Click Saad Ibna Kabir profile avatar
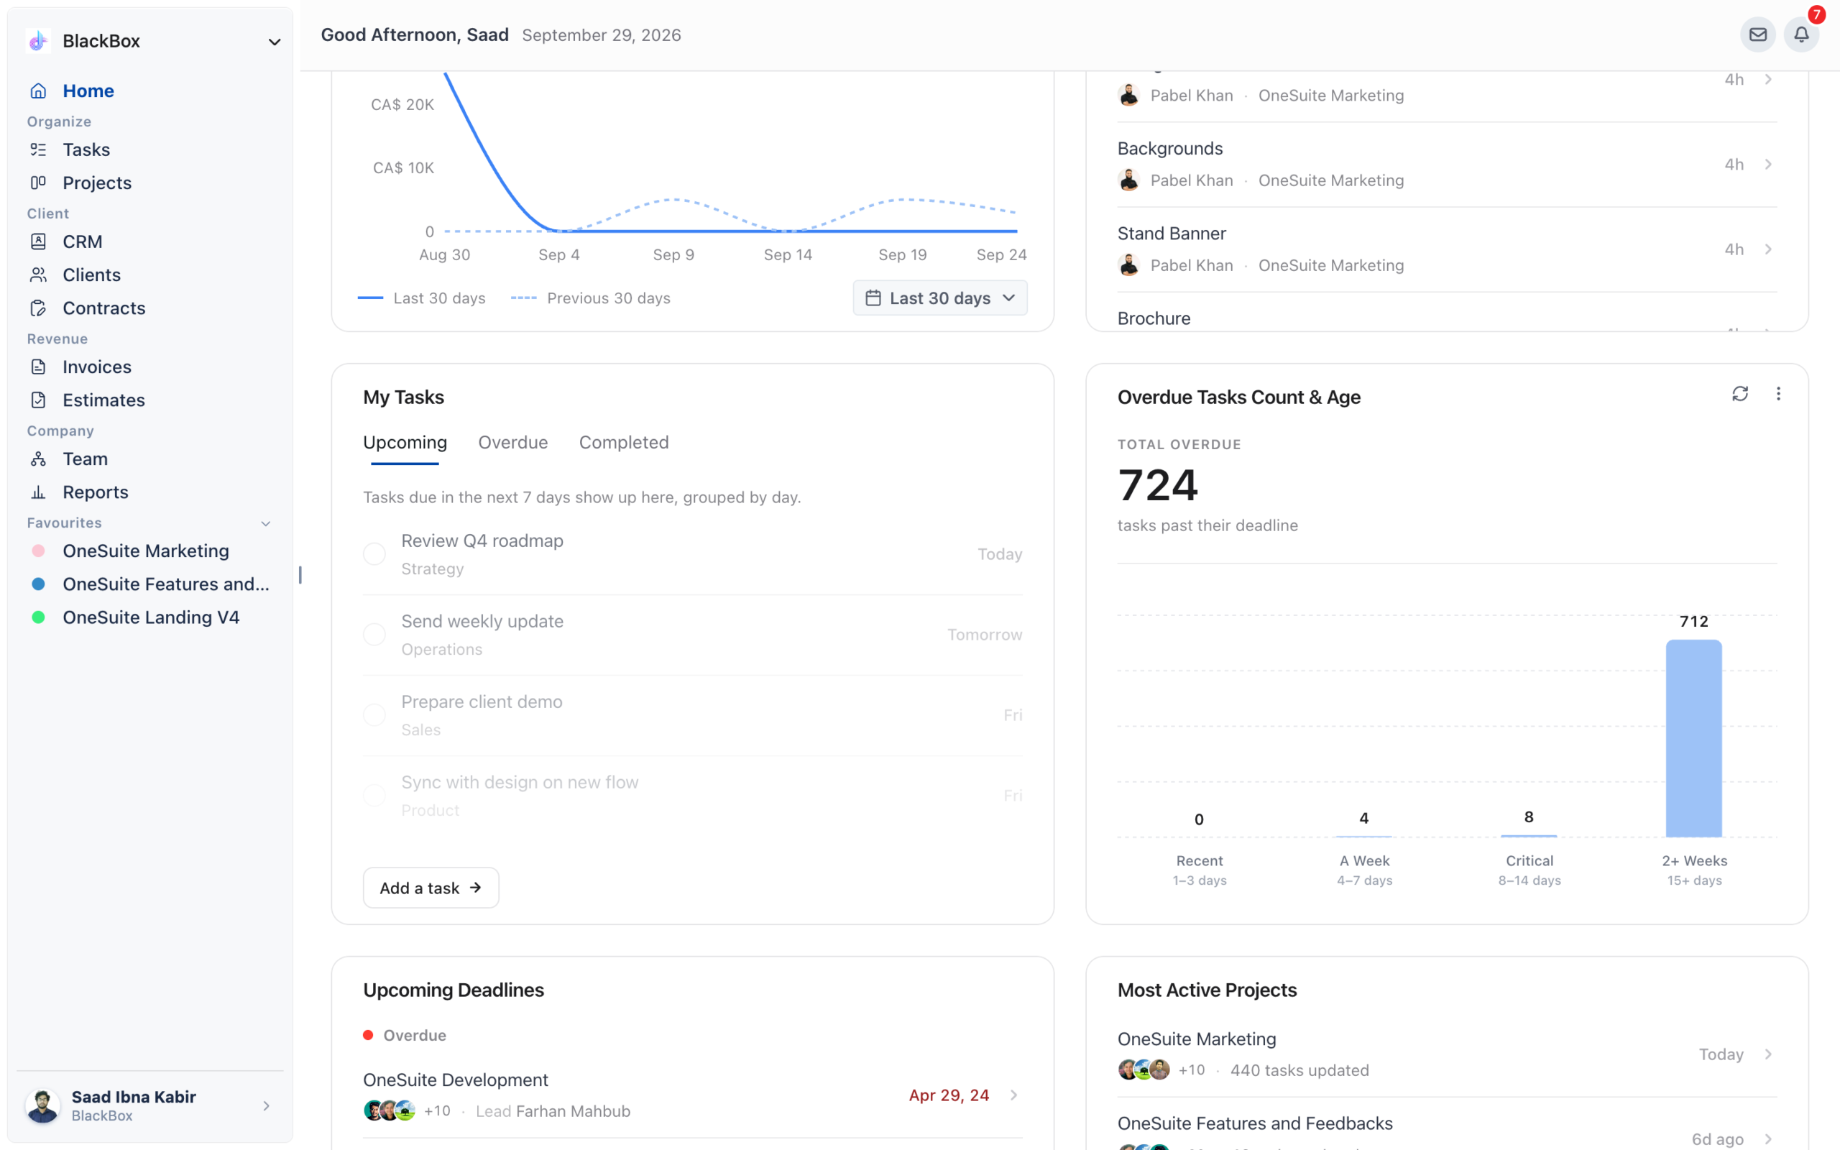 [42, 1106]
